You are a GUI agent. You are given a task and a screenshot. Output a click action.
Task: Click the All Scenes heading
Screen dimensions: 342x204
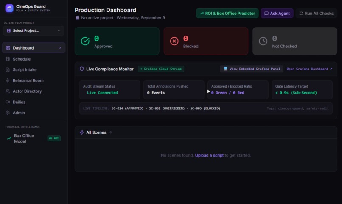point(96,132)
